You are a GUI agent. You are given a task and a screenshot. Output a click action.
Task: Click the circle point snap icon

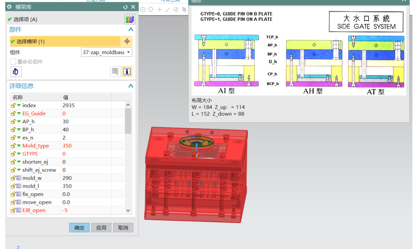click(x=143, y=10)
